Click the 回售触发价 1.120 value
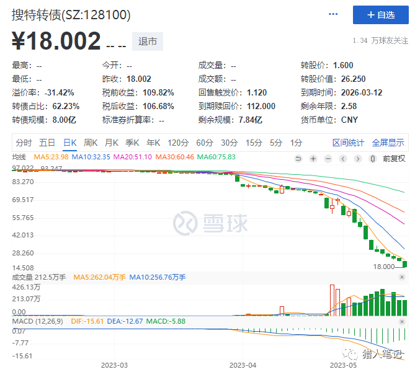Viewport: 415px width, 372px height. [257, 92]
